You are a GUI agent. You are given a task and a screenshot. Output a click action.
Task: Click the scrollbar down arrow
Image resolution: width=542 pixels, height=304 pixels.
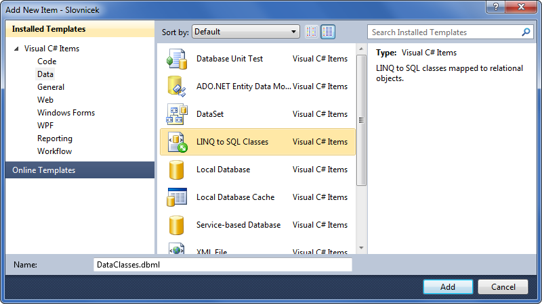coord(361,248)
